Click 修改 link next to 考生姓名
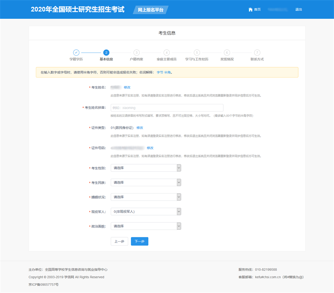This screenshot has height=293, width=334. [127, 87]
